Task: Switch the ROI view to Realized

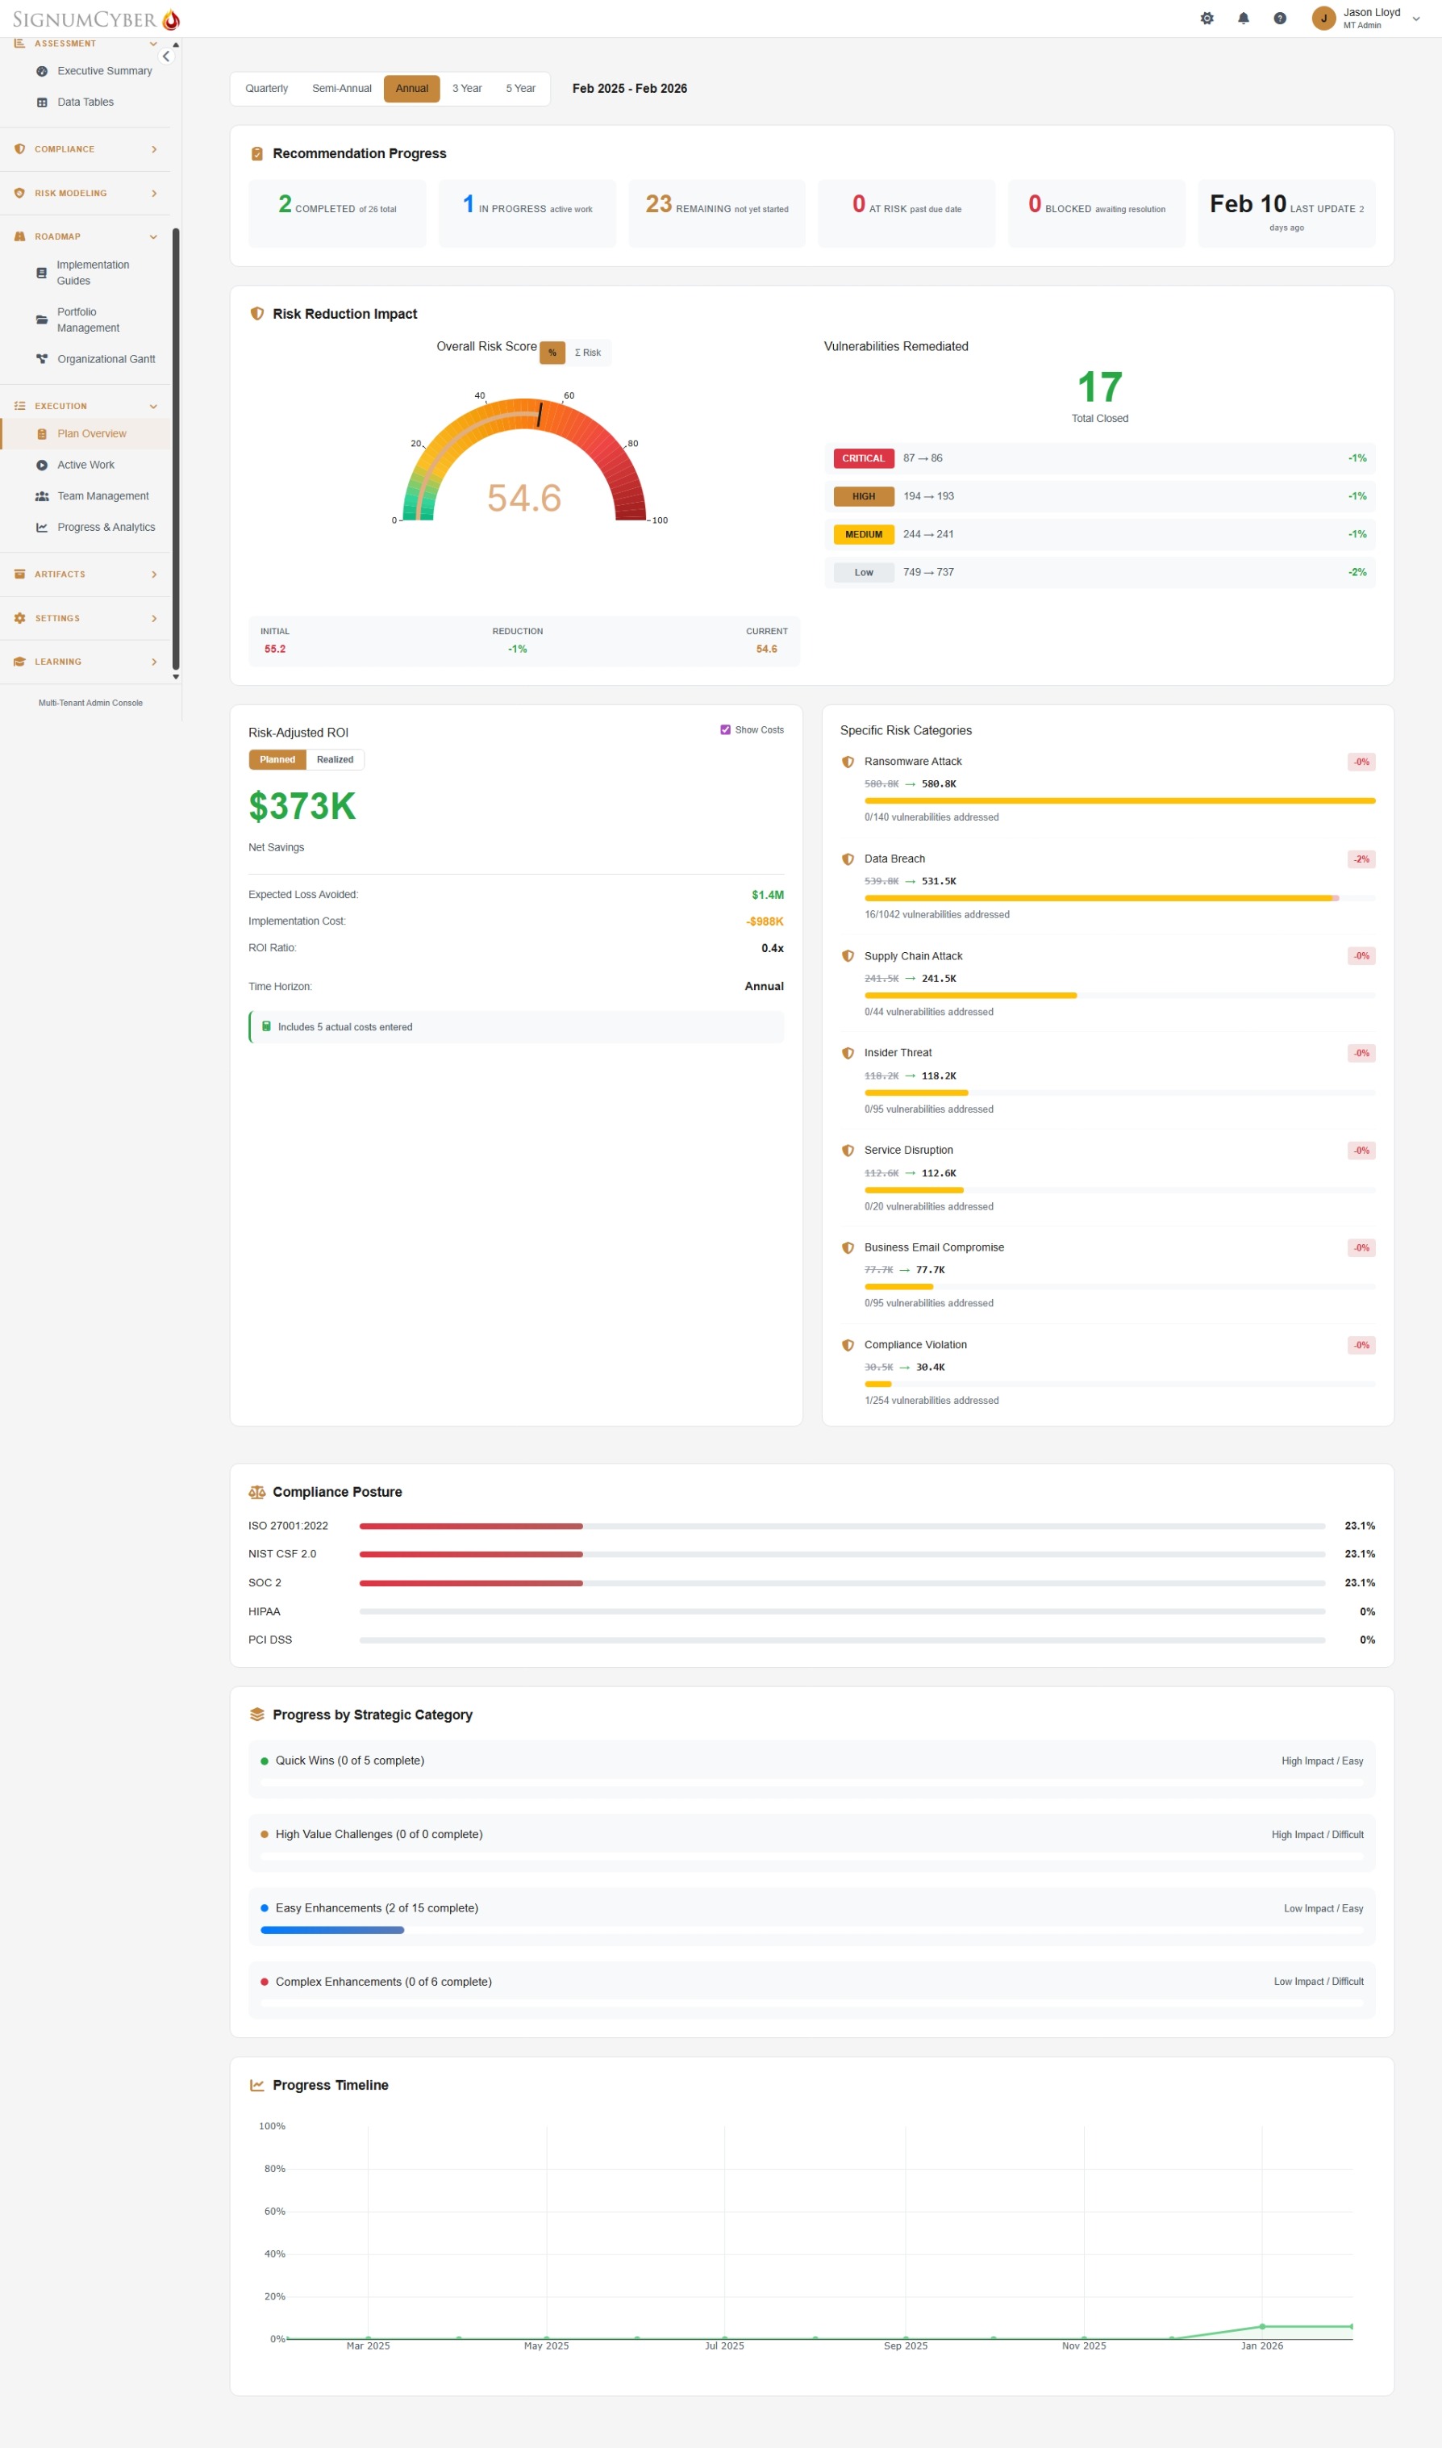Action: click(334, 759)
